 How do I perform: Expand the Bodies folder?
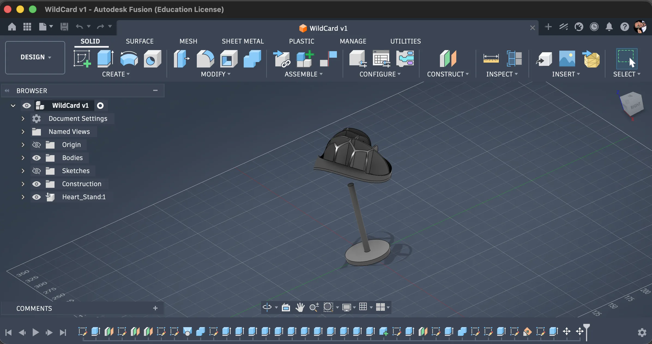point(23,158)
